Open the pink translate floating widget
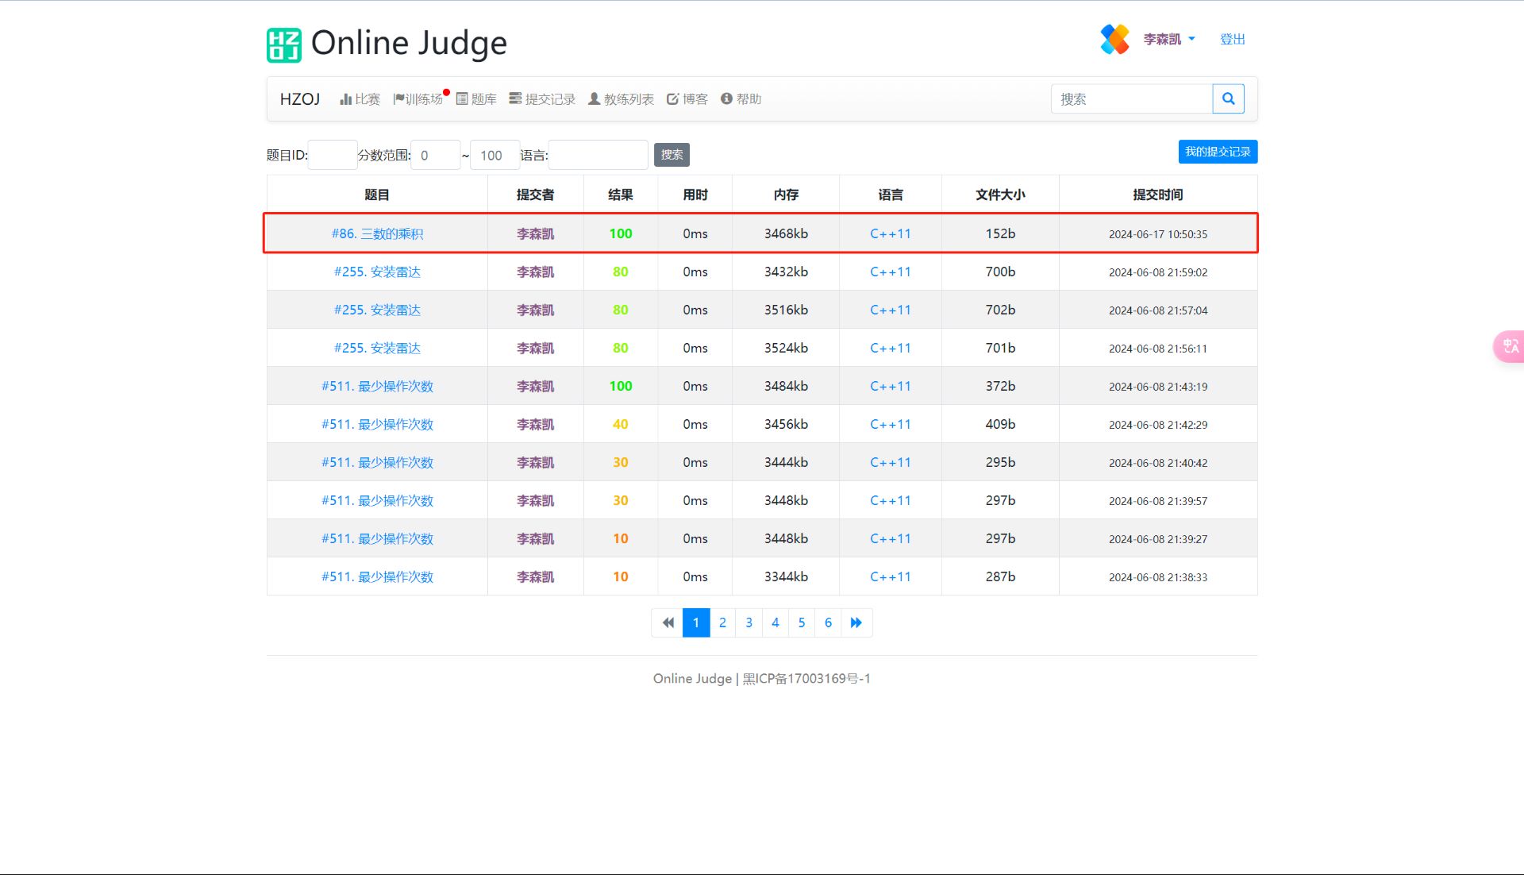Screen dimensions: 1524x875 click(1509, 346)
